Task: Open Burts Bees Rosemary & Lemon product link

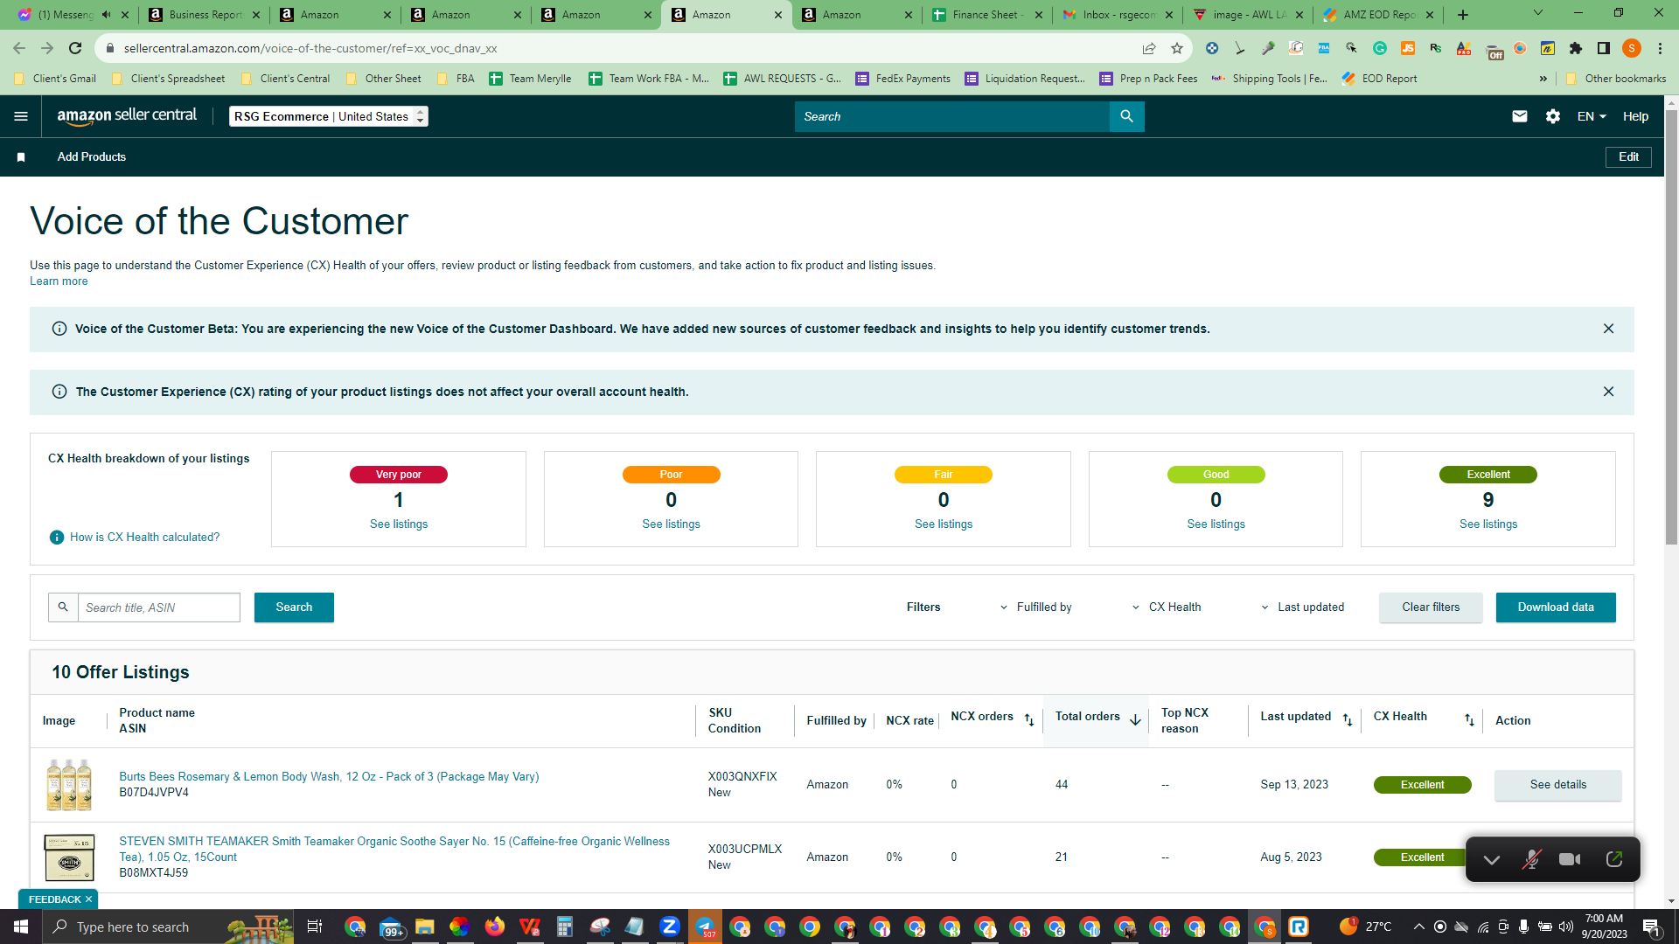Action: [329, 777]
